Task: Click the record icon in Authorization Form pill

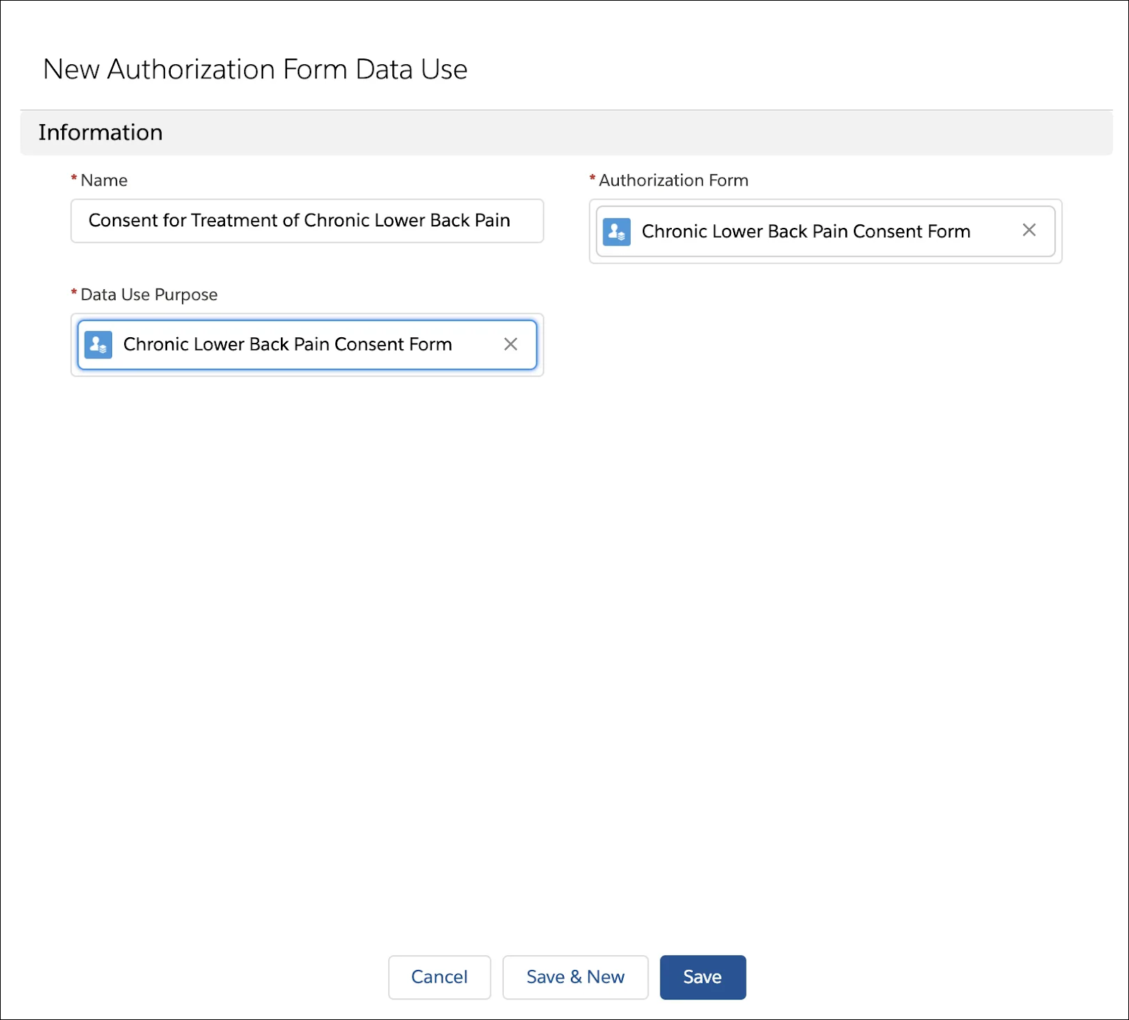Action: pyautogui.click(x=616, y=231)
